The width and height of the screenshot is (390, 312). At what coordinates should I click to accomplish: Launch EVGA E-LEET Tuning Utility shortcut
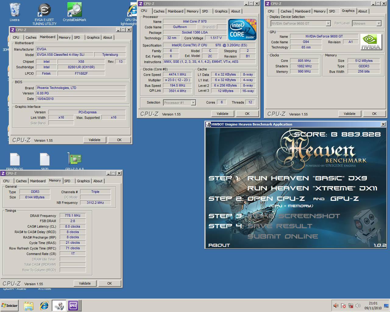(x=44, y=14)
